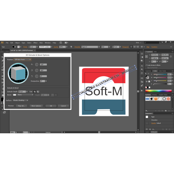The height and width of the screenshot is (174, 174).
Task: Click Add New Stroke icon in Appearance
Action: coord(147,129)
